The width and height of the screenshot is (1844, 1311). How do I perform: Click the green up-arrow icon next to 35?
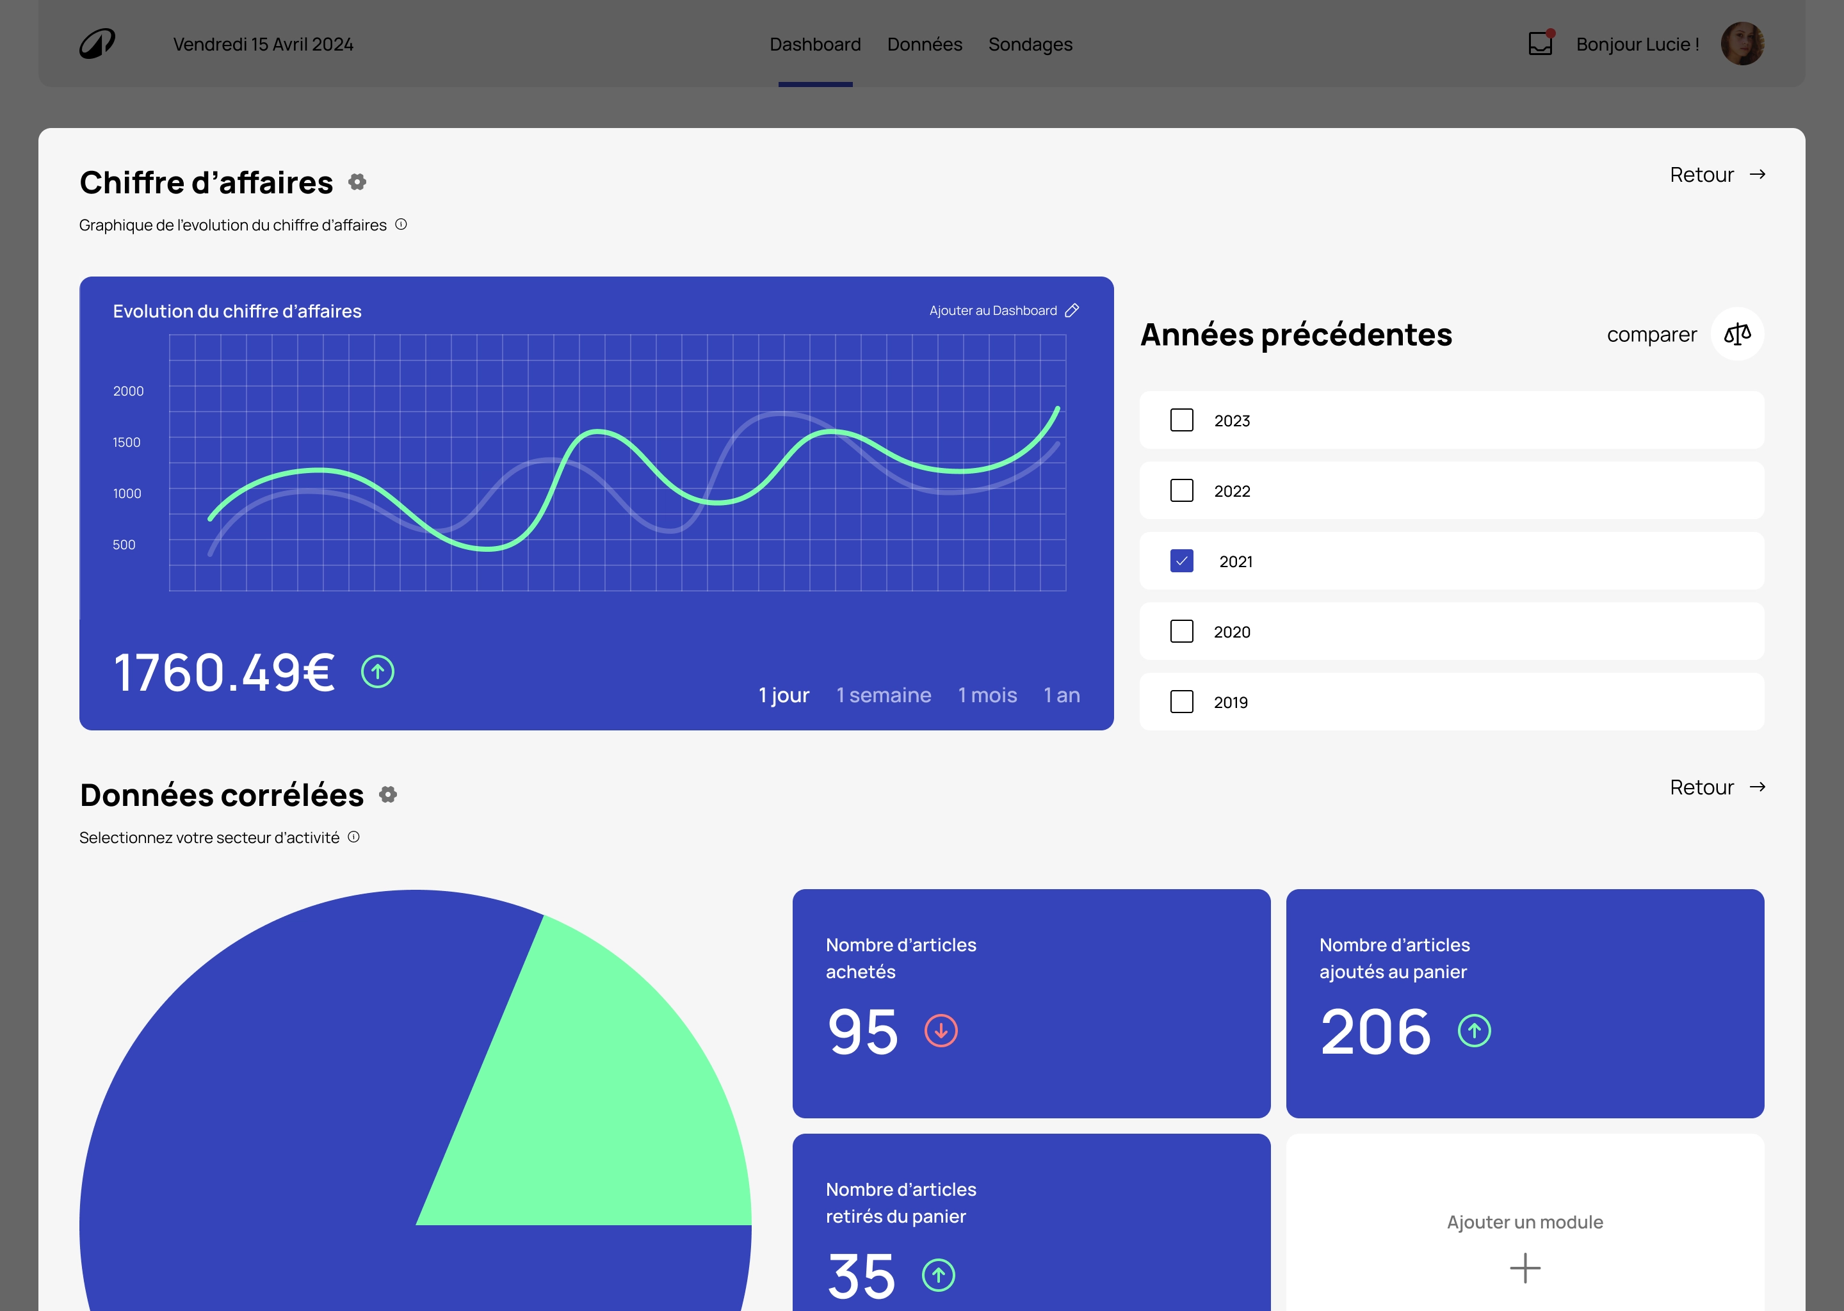(x=938, y=1276)
